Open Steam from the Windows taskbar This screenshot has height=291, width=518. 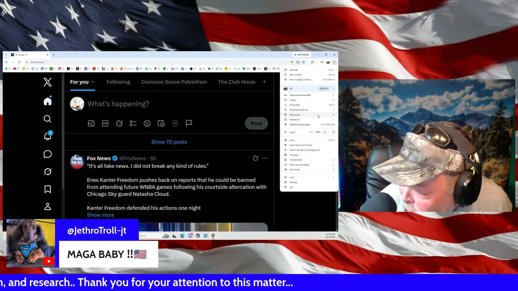pos(198,236)
